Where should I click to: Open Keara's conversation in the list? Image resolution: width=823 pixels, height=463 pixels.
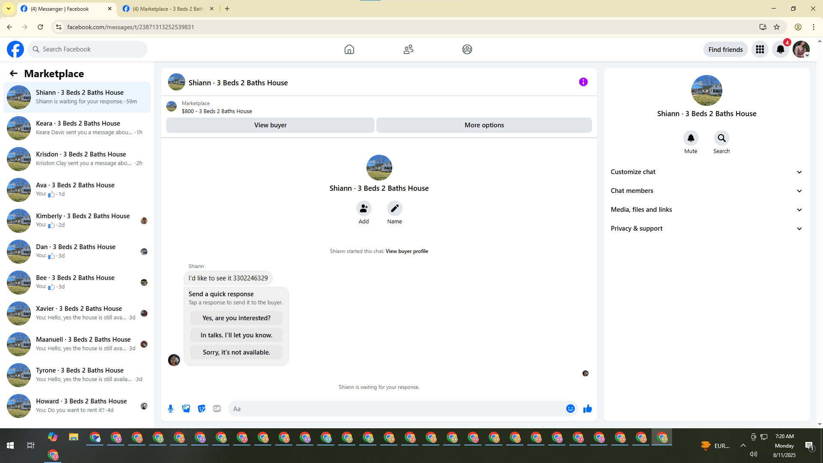tap(77, 128)
